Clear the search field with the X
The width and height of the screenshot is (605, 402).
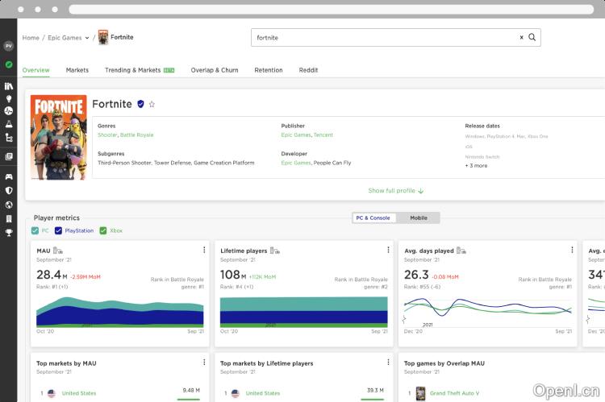tap(521, 37)
